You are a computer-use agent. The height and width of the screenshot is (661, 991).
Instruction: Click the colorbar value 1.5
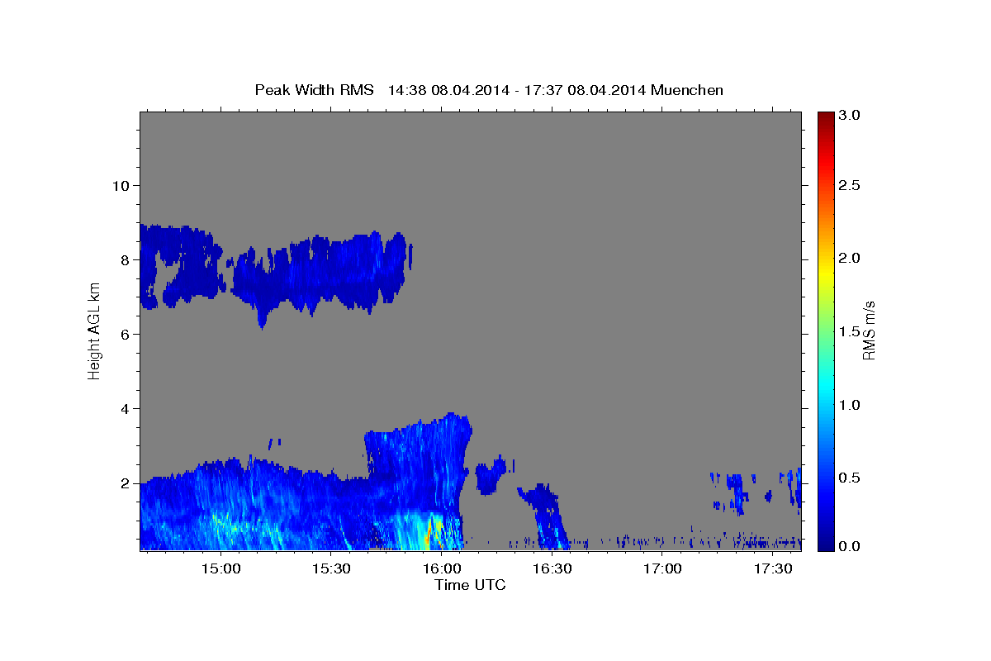tap(850, 331)
